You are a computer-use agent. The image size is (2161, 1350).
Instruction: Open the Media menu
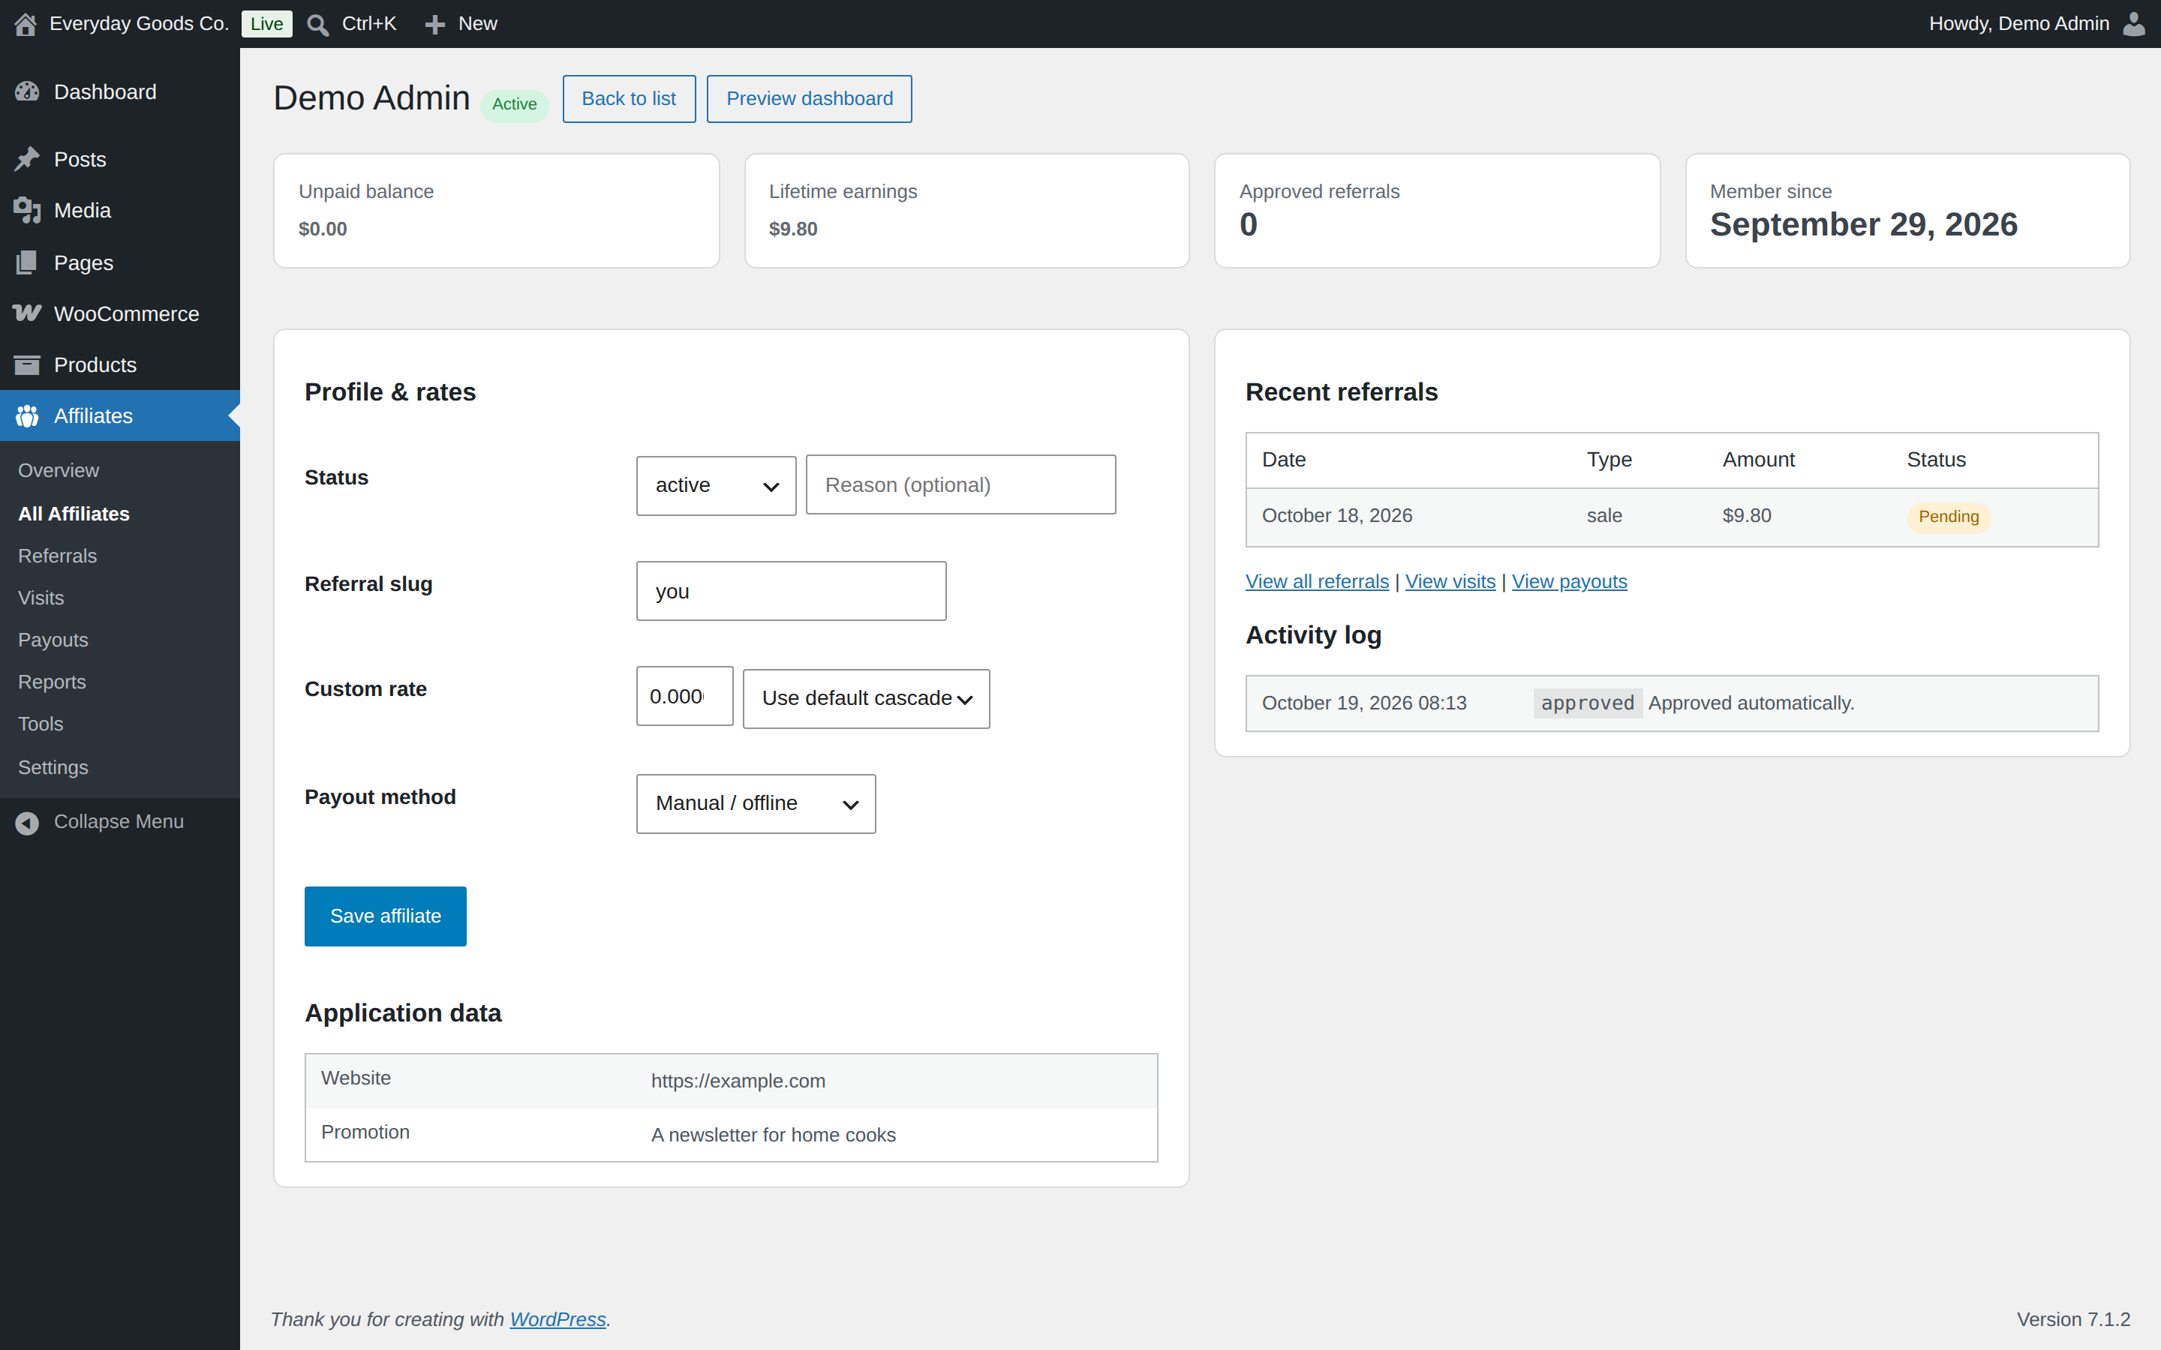pos(119,211)
